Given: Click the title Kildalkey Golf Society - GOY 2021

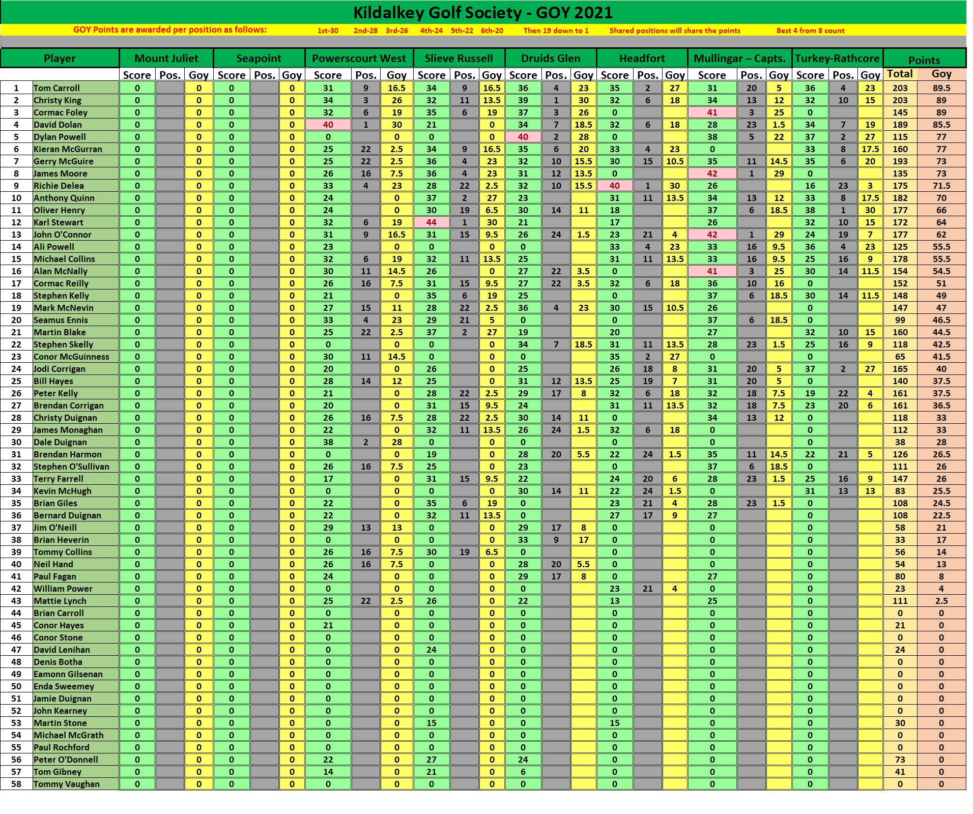Looking at the screenshot, I should tap(483, 12).
